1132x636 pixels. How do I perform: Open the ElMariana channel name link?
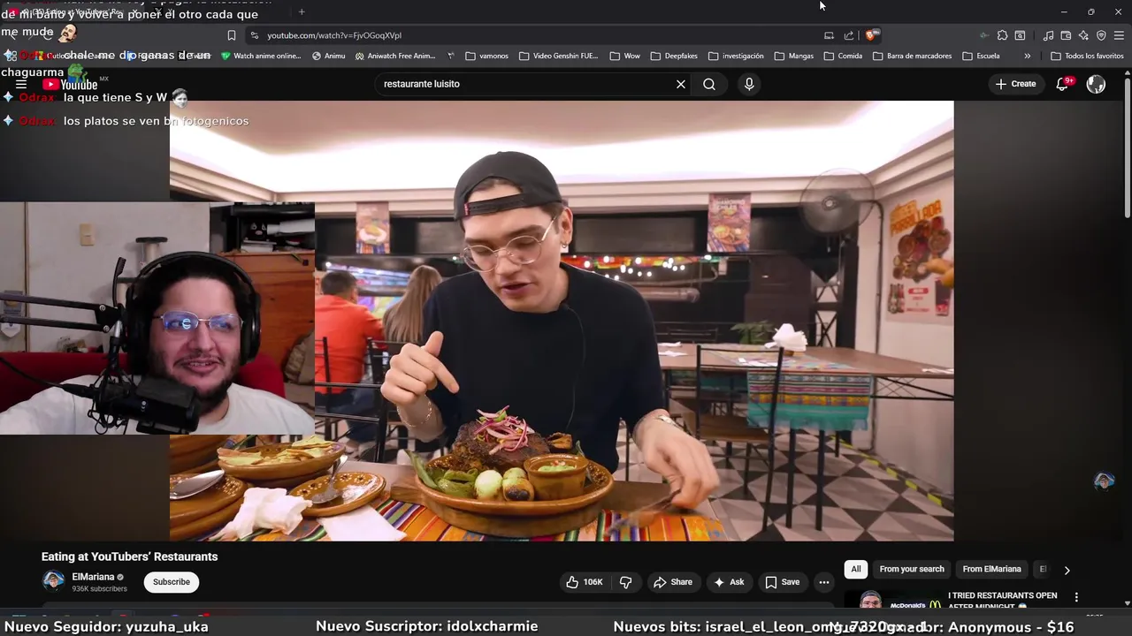93,577
